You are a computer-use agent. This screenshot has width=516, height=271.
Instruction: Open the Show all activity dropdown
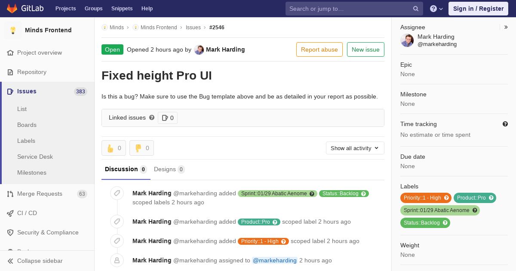click(x=355, y=148)
